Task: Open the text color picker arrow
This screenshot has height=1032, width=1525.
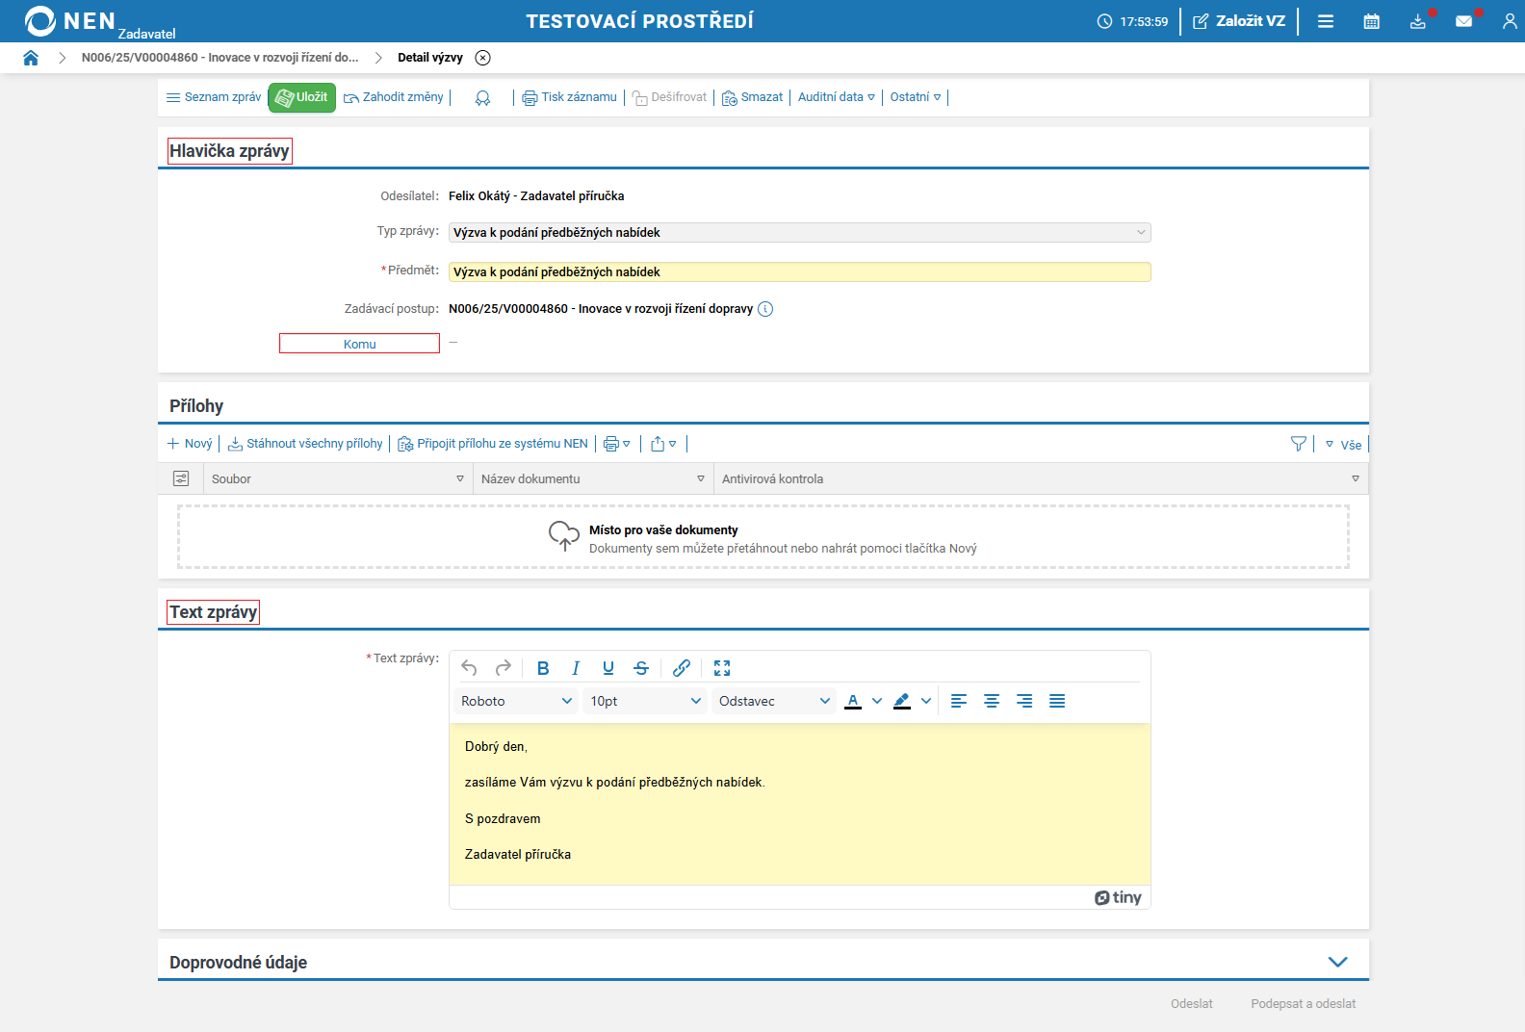Action: [877, 701]
